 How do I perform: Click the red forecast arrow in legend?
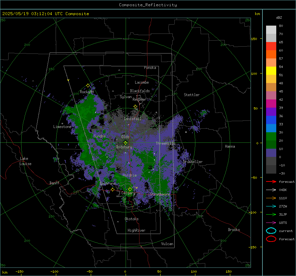coord(271,181)
